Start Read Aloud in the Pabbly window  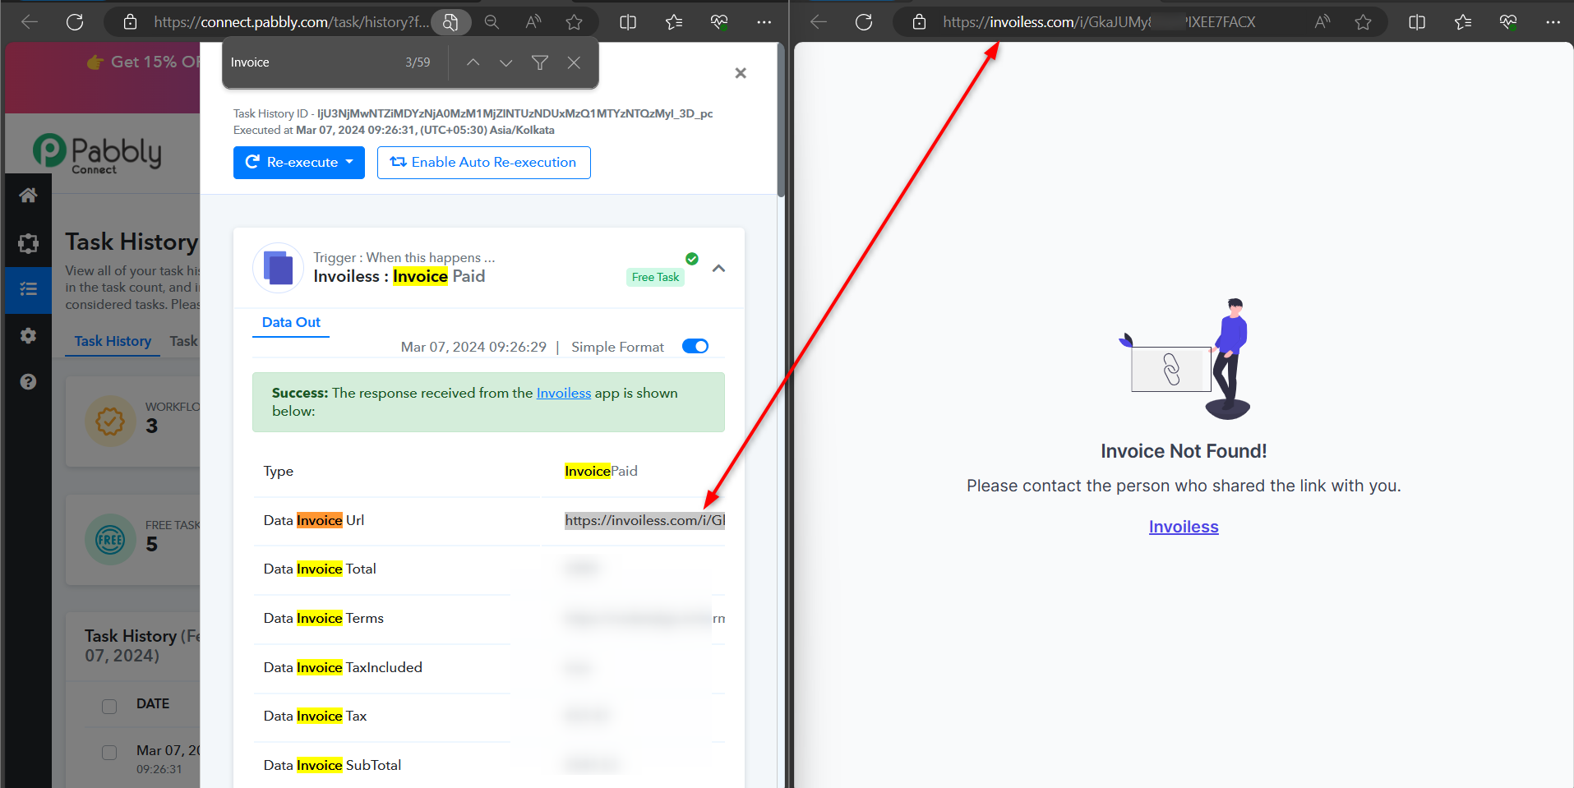click(533, 22)
